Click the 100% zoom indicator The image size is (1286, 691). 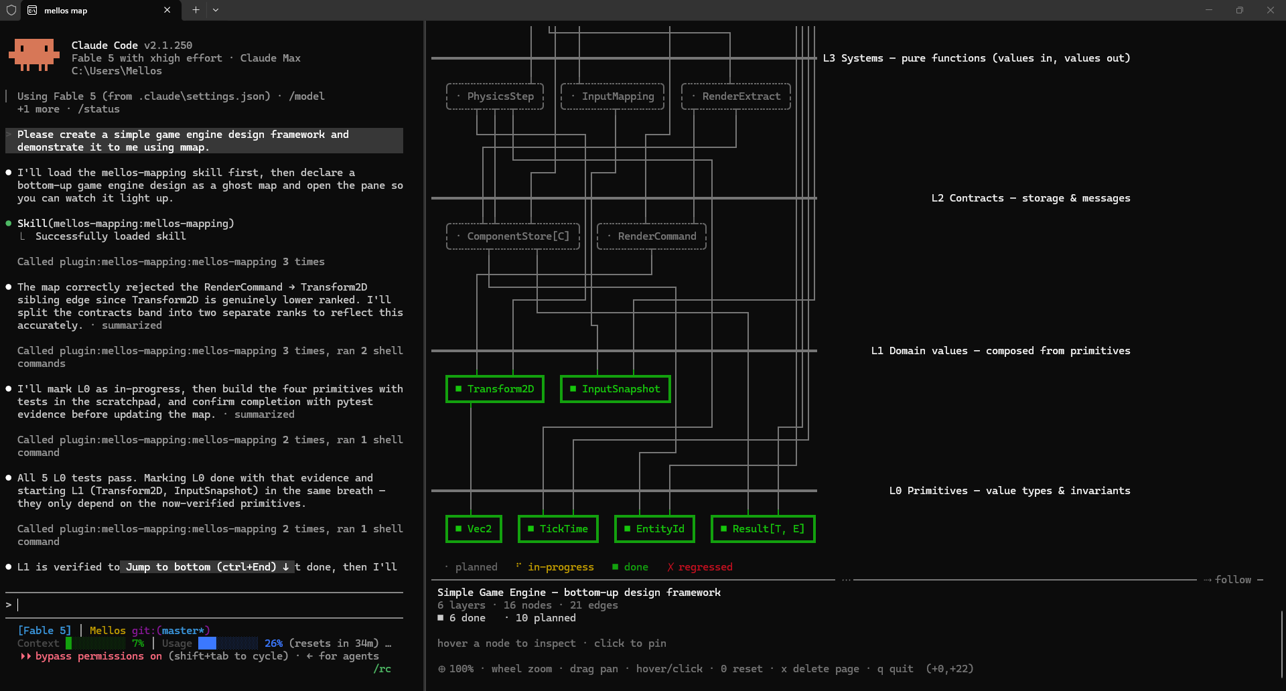point(455,669)
